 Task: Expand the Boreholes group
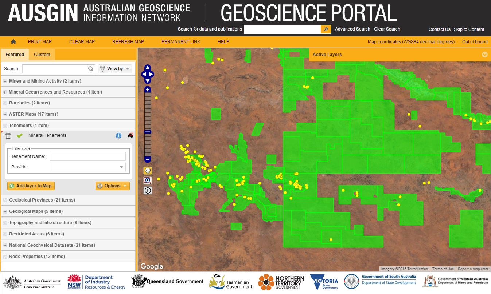click(x=5, y=103)
